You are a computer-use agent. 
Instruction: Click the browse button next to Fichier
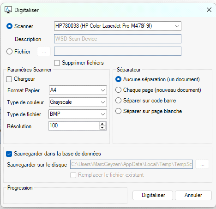click(x=44, y=52)
